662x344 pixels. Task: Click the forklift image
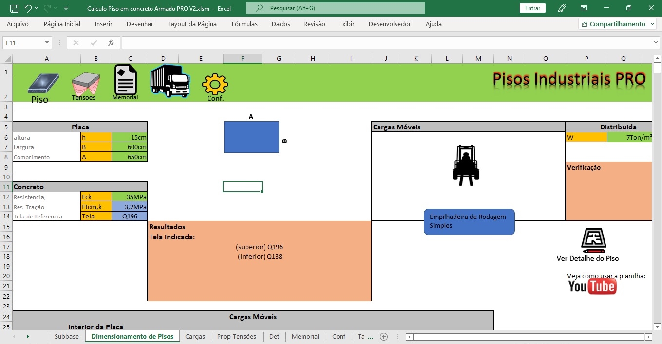click(x=466, y=166)
